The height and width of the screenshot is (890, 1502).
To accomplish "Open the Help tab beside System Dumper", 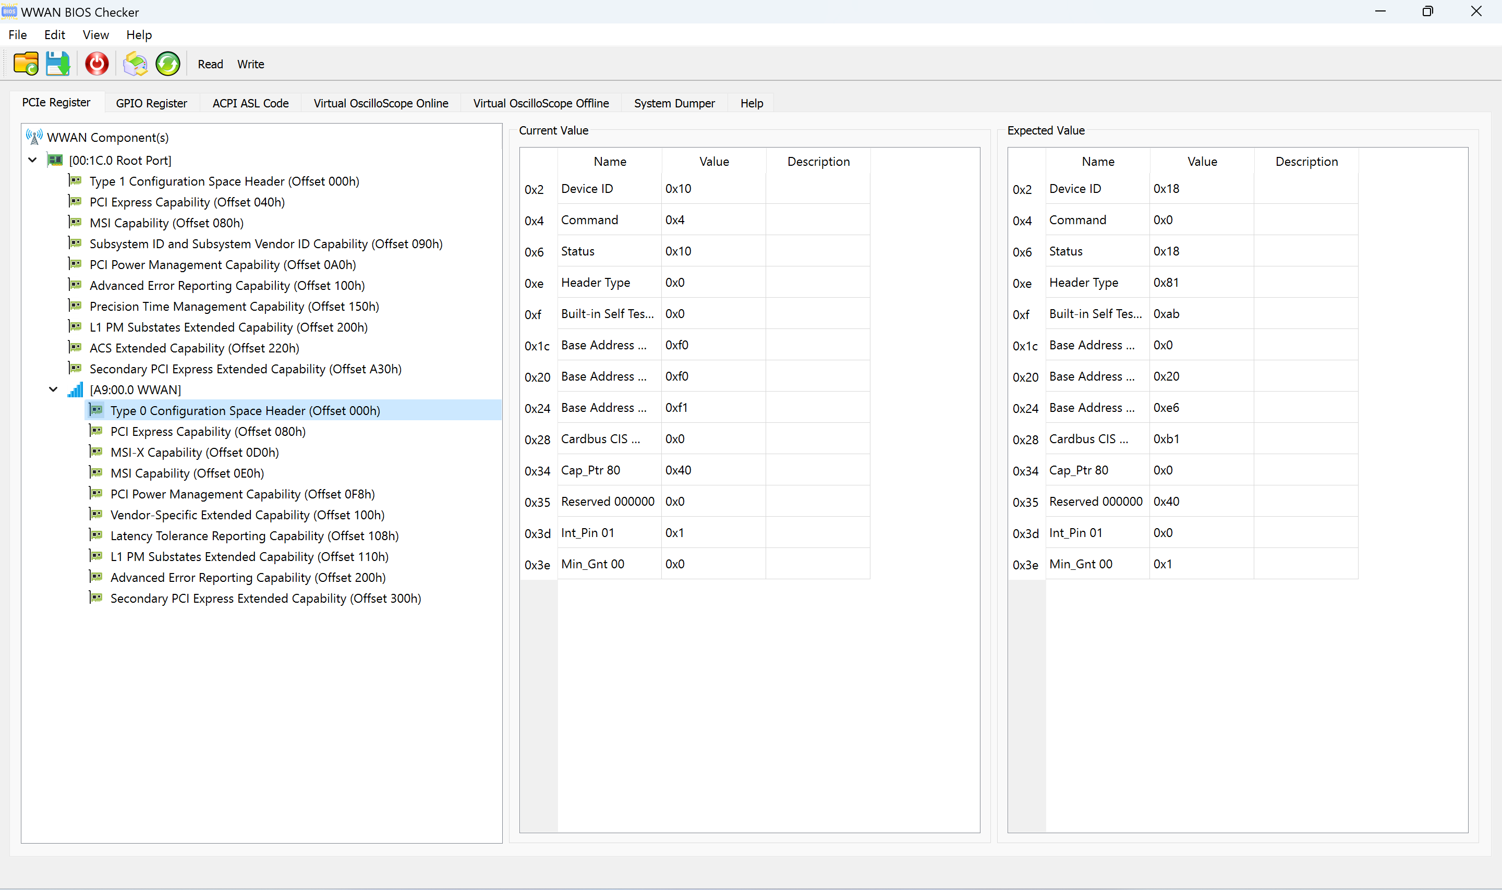I will click(752, 103).
